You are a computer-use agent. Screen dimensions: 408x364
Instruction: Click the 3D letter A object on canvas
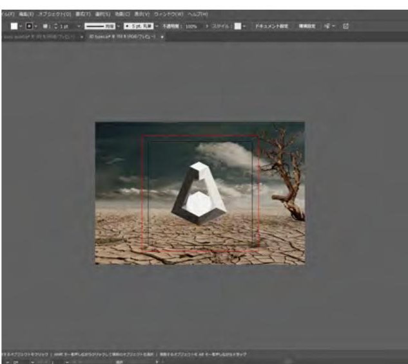pos(199,194)
